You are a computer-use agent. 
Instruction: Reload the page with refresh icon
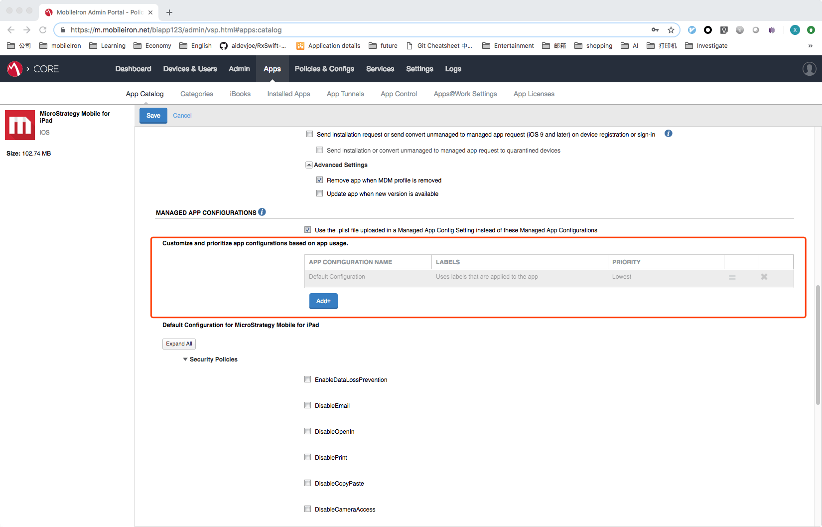tap(43, 30)
